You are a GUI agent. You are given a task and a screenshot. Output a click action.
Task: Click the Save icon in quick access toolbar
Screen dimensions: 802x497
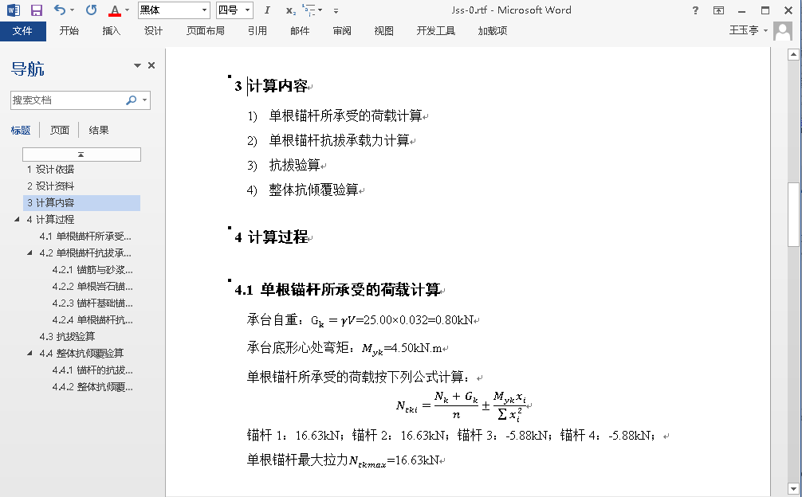(36, 10)
